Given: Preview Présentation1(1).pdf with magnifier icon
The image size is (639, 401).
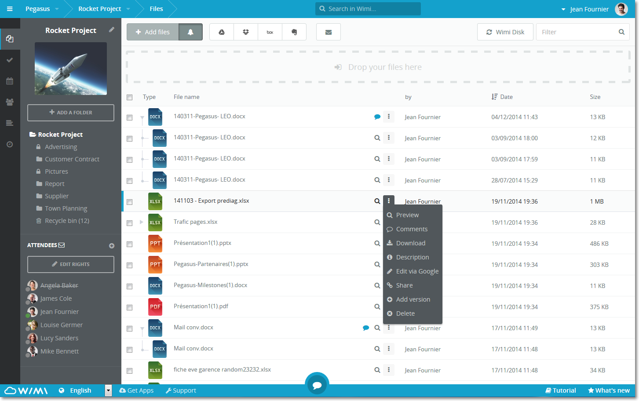Looking at the screenshot, I should (377, 307).
